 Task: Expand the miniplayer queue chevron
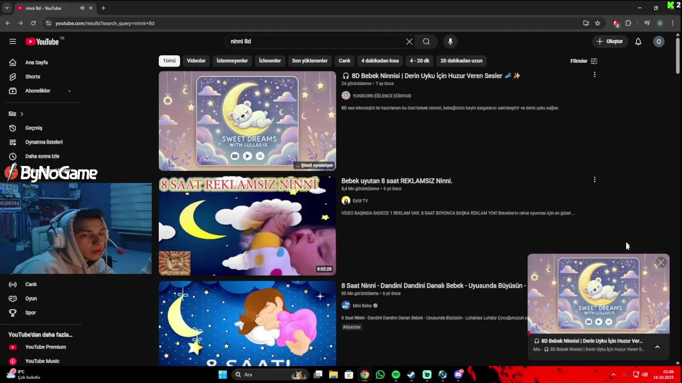click(657, 347)
